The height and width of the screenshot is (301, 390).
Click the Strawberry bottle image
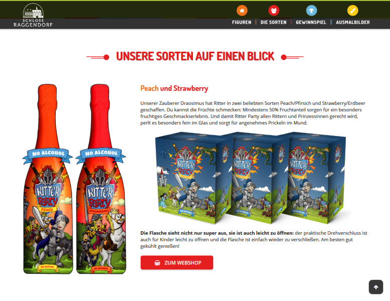101,179
